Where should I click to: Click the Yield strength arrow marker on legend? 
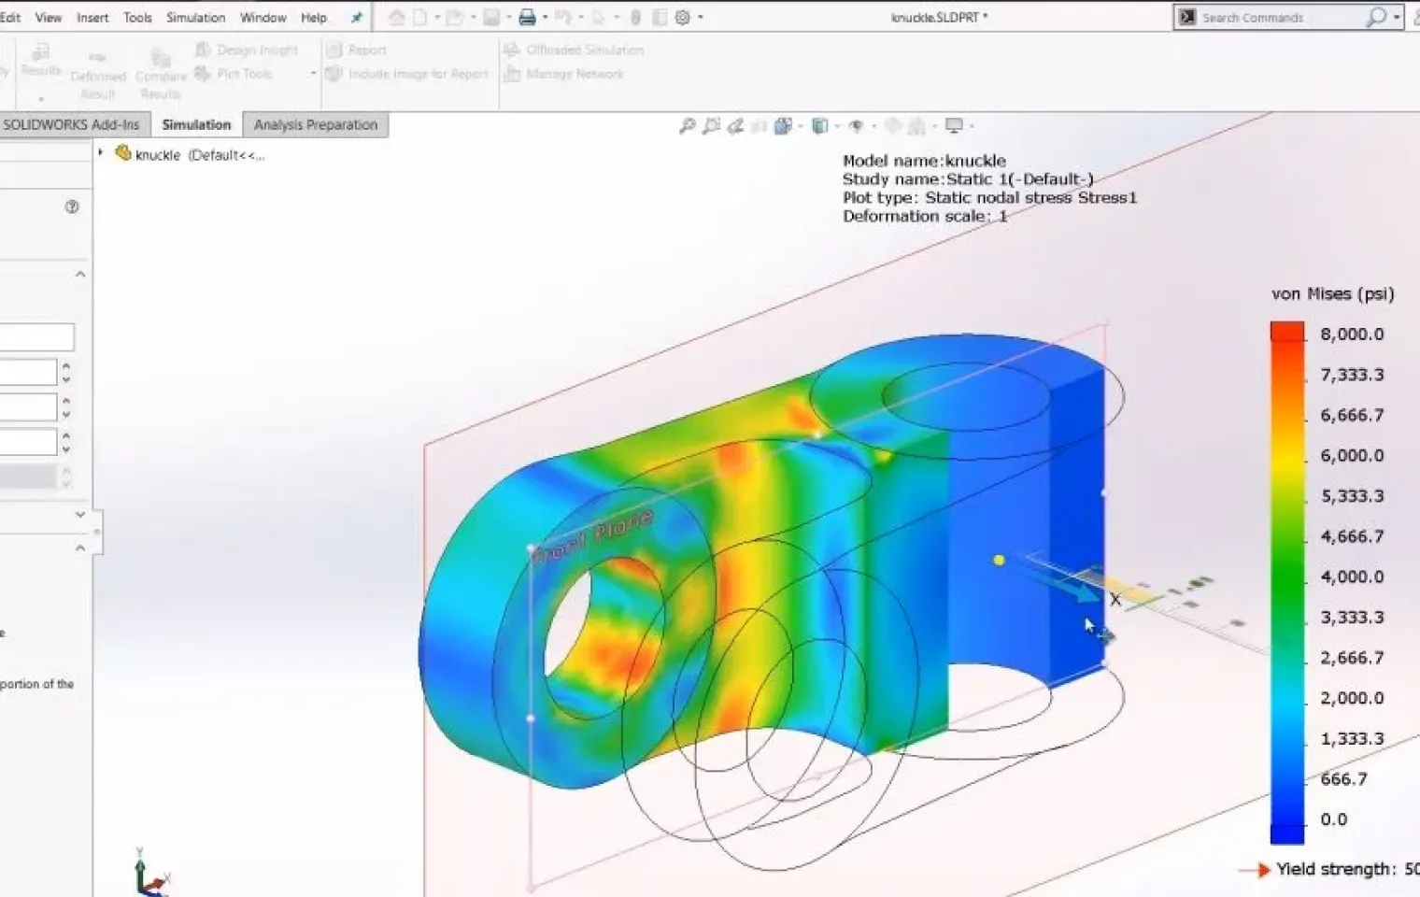click(x=1254, y=869)
